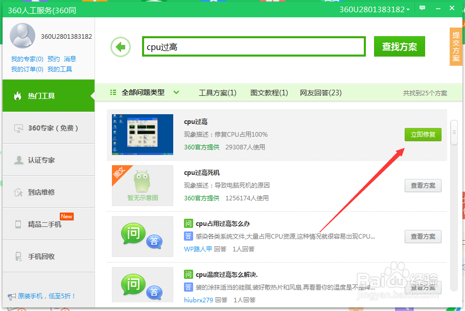Click the house-wrench icon beside 到店维修

coord(18,192)
